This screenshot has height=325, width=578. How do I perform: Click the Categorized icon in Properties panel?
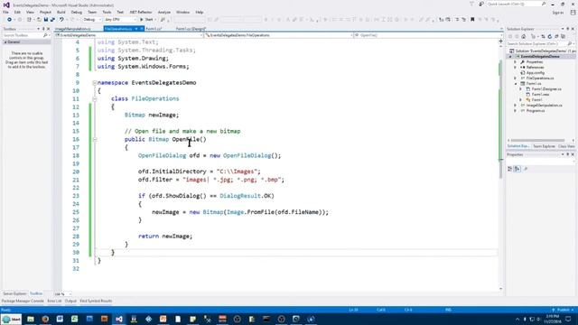[x=510, y=169]
